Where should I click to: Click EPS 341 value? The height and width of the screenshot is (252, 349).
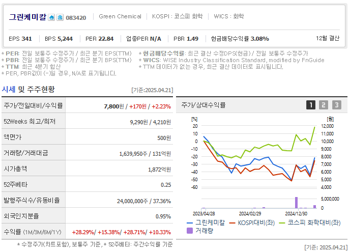[20, 39]
